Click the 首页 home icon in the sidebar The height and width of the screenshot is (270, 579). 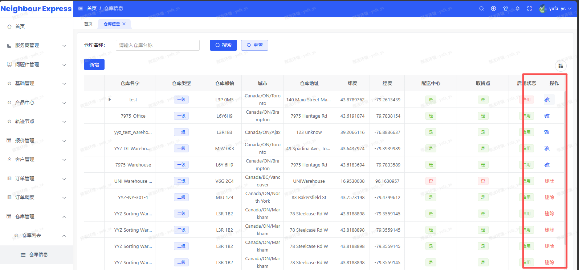tap(9, 26)
